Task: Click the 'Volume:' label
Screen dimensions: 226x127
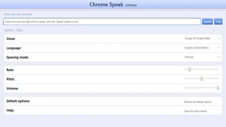Action: pos(12,89)
